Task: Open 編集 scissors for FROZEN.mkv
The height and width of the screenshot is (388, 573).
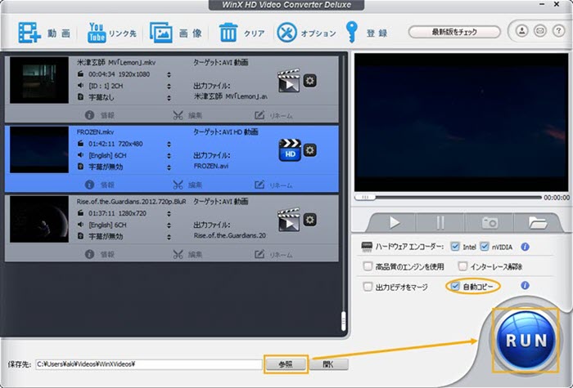Action: click(187, 185)
